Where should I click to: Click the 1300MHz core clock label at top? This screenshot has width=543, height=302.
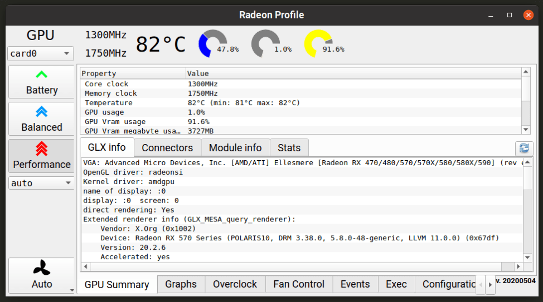tap(105, 35)
